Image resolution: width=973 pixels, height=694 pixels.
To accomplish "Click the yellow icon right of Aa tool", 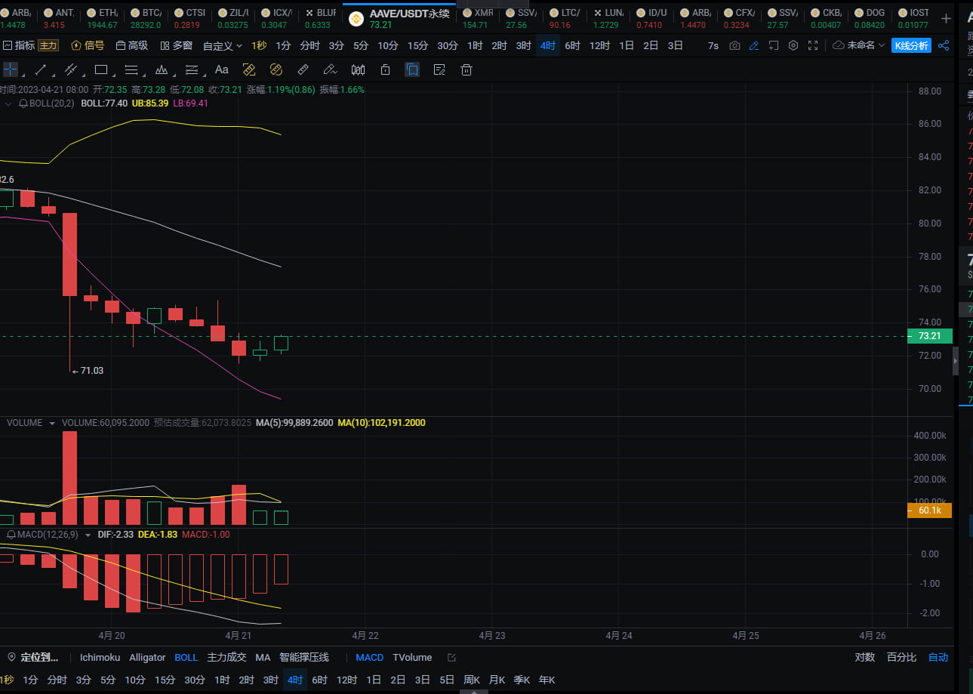I will (x=249, y=69).
